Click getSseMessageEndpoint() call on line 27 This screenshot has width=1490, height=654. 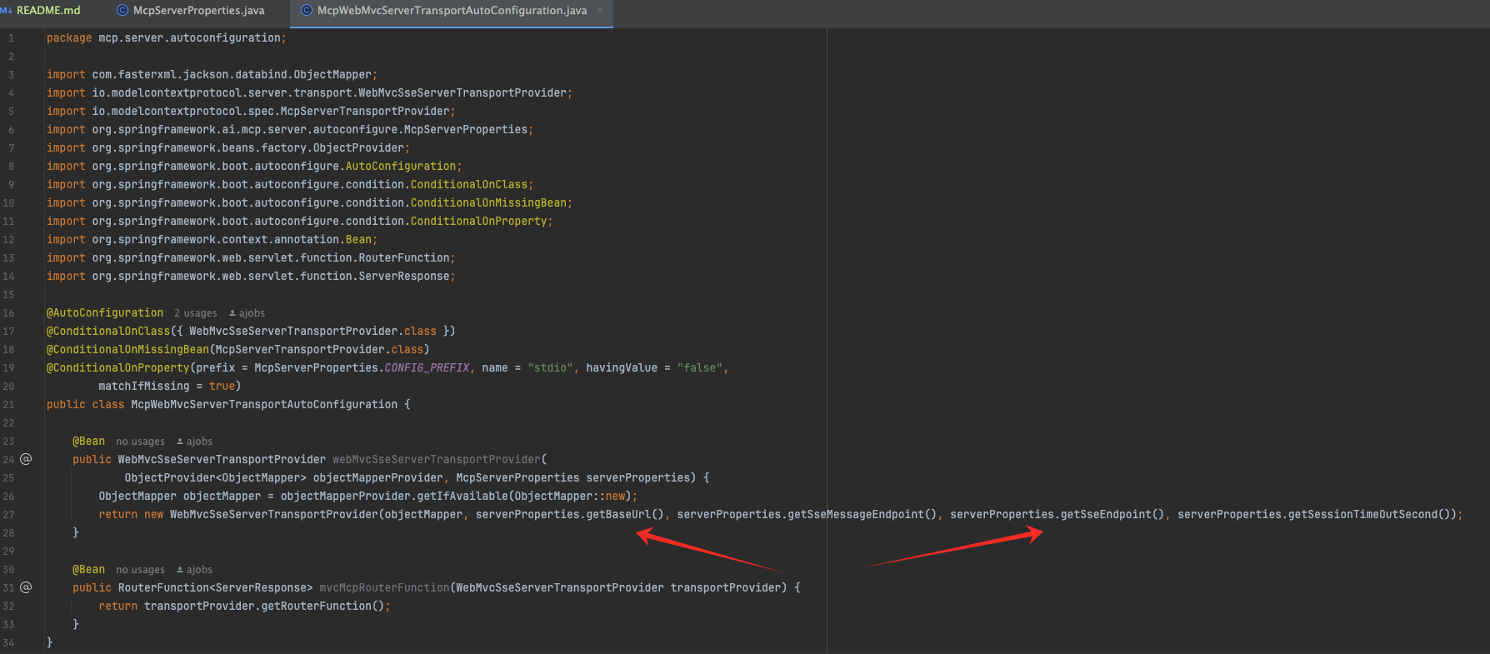tap(862, 515)
